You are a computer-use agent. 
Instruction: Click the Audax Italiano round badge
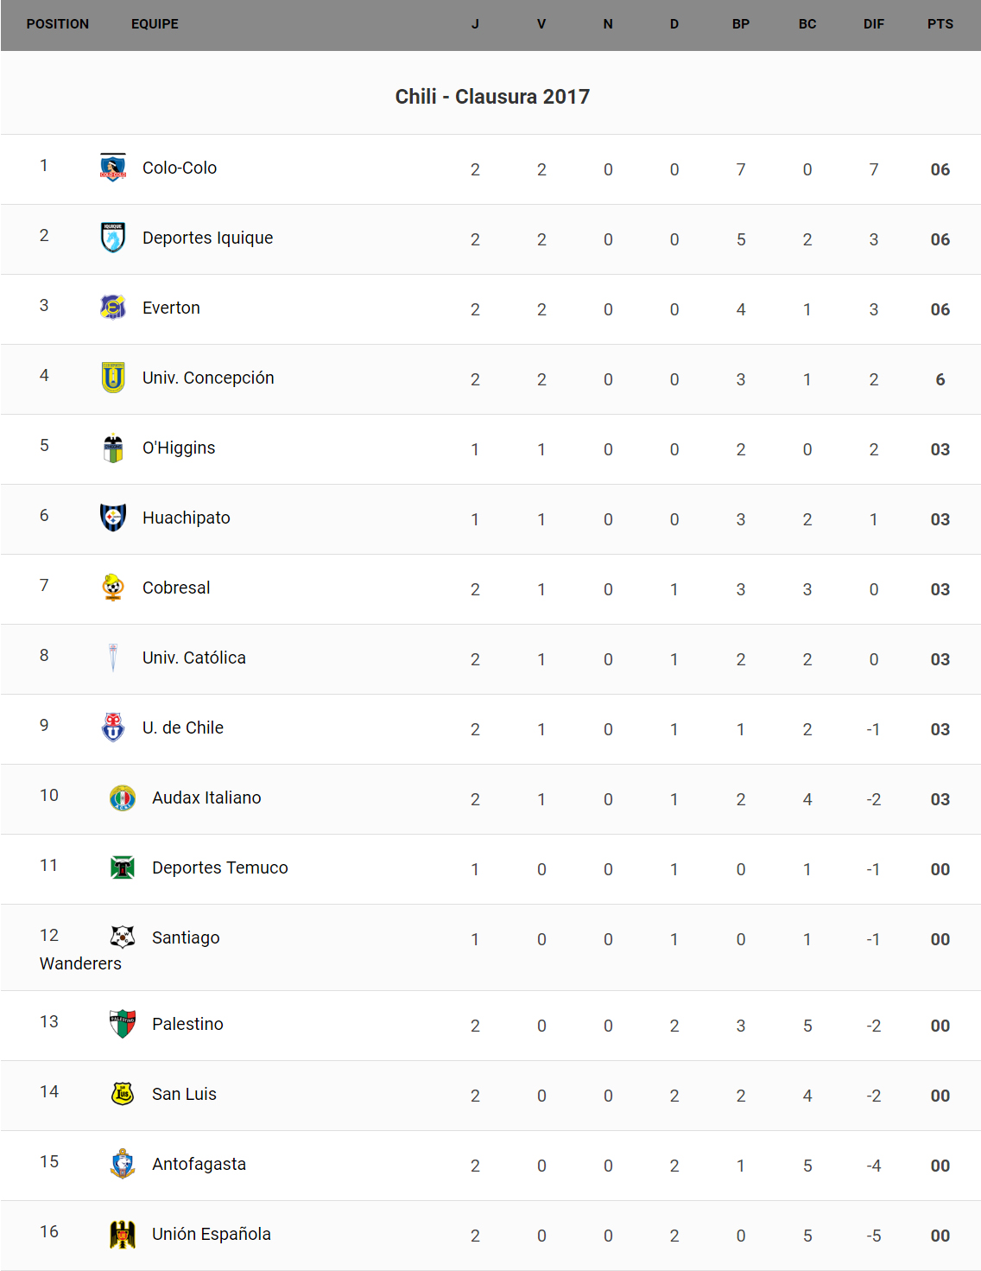123,798
